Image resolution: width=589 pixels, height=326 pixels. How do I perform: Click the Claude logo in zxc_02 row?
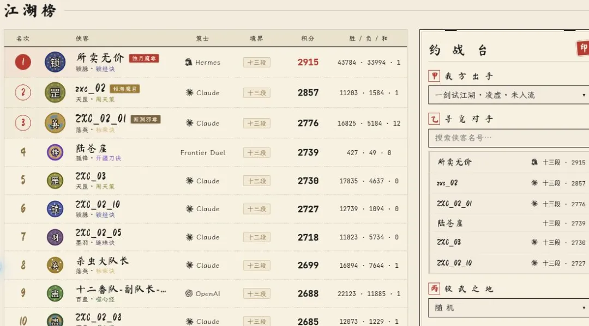190,93
